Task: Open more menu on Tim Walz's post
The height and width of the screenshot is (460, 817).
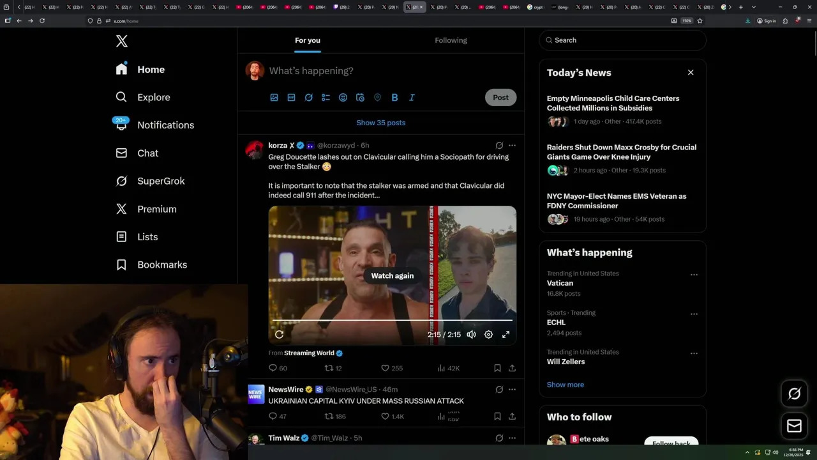Action: point(512,438)
